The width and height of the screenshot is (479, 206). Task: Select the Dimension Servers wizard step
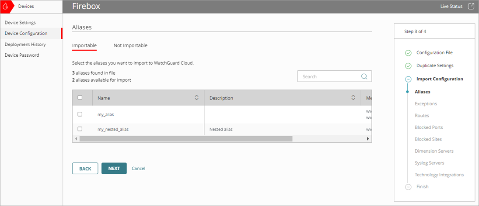tap(434, 151)
